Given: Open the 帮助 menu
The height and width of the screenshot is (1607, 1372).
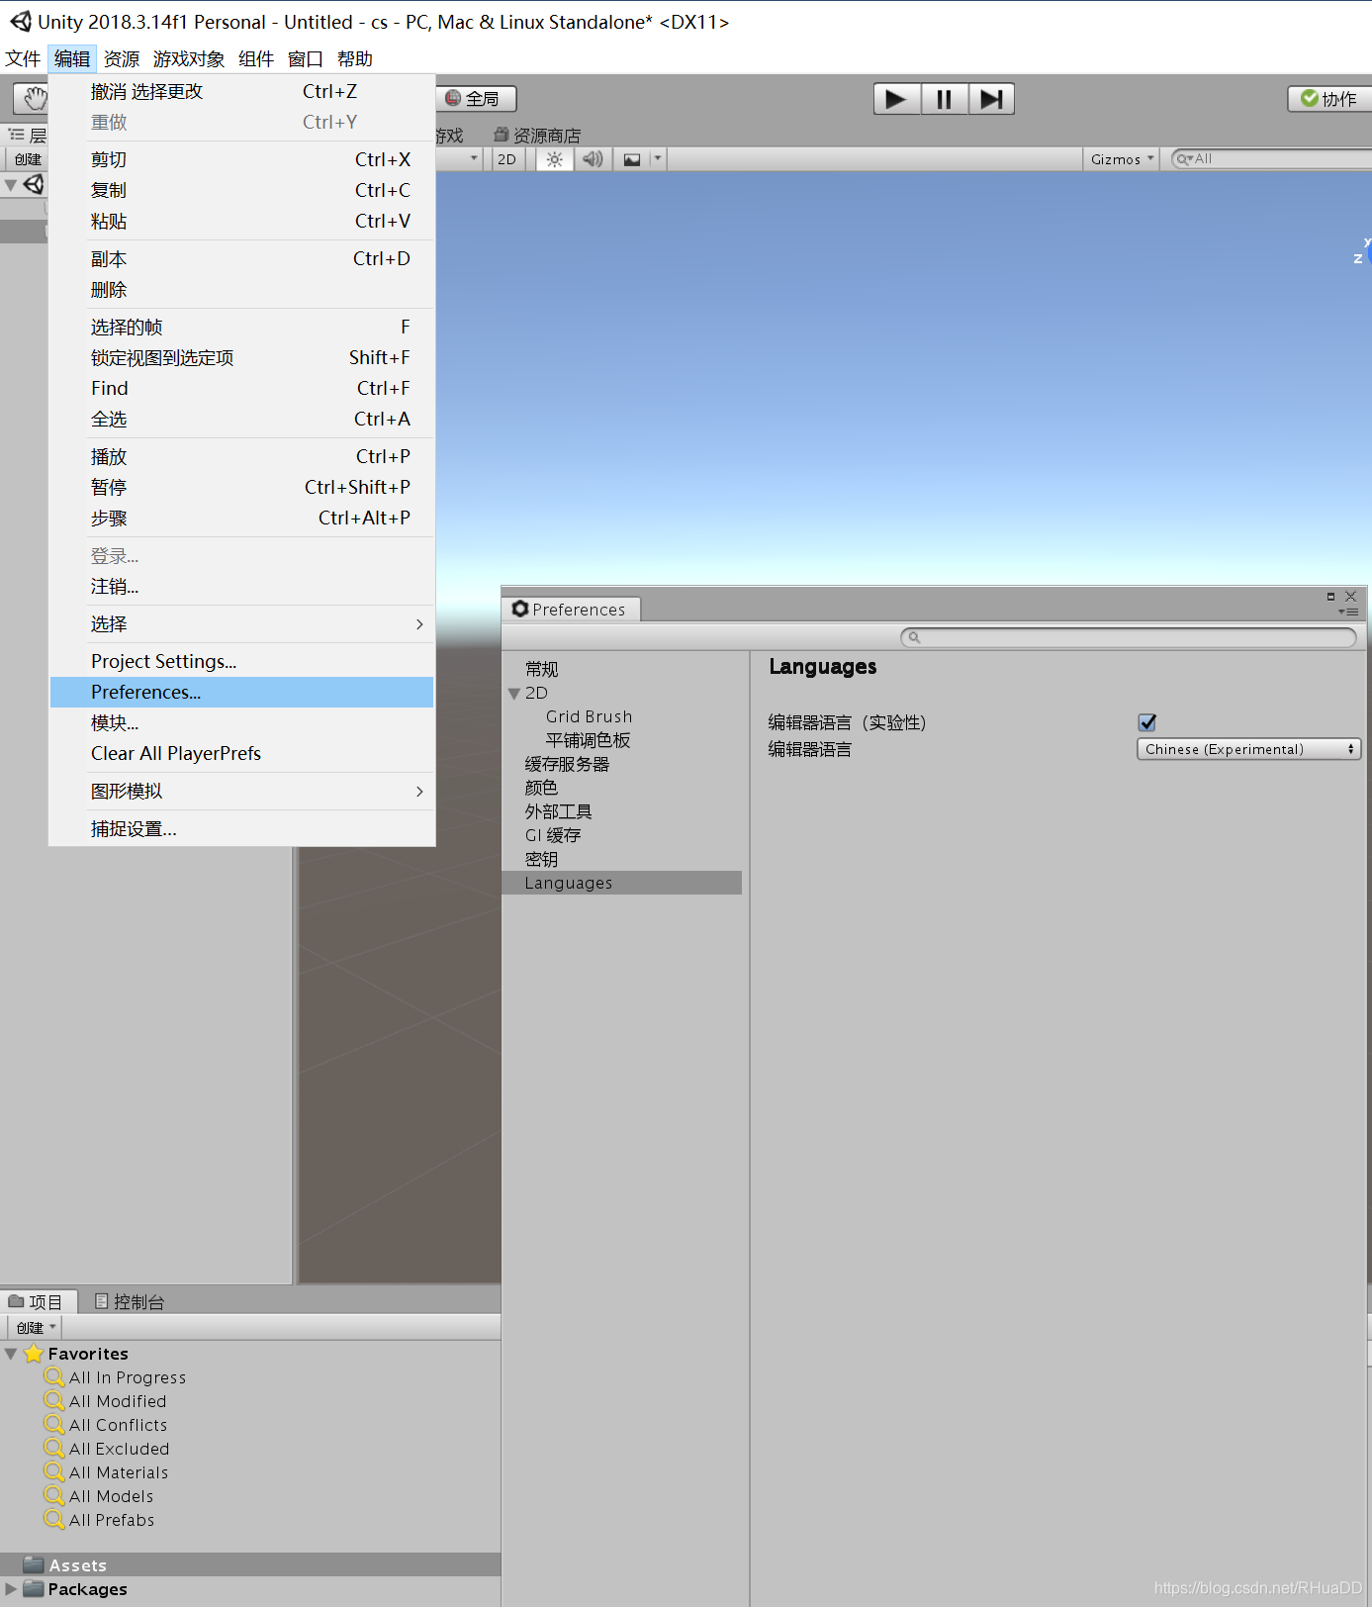Looking at the screenshot, I should pyautogui.click(x=355, y=59).
